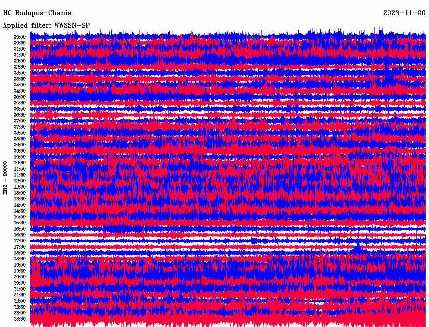The image size is (429, 327).
Task: Click the HC Rodopos-Chania station title
Action: click(x=37, y=13)
